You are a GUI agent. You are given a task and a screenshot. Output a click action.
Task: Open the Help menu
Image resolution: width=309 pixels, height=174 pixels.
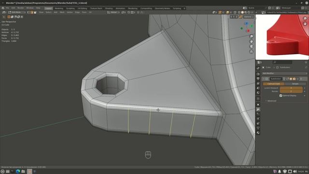38,8
